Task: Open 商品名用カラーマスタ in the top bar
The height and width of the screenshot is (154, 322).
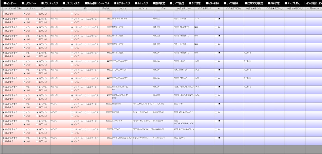Action: coord(97,3)
